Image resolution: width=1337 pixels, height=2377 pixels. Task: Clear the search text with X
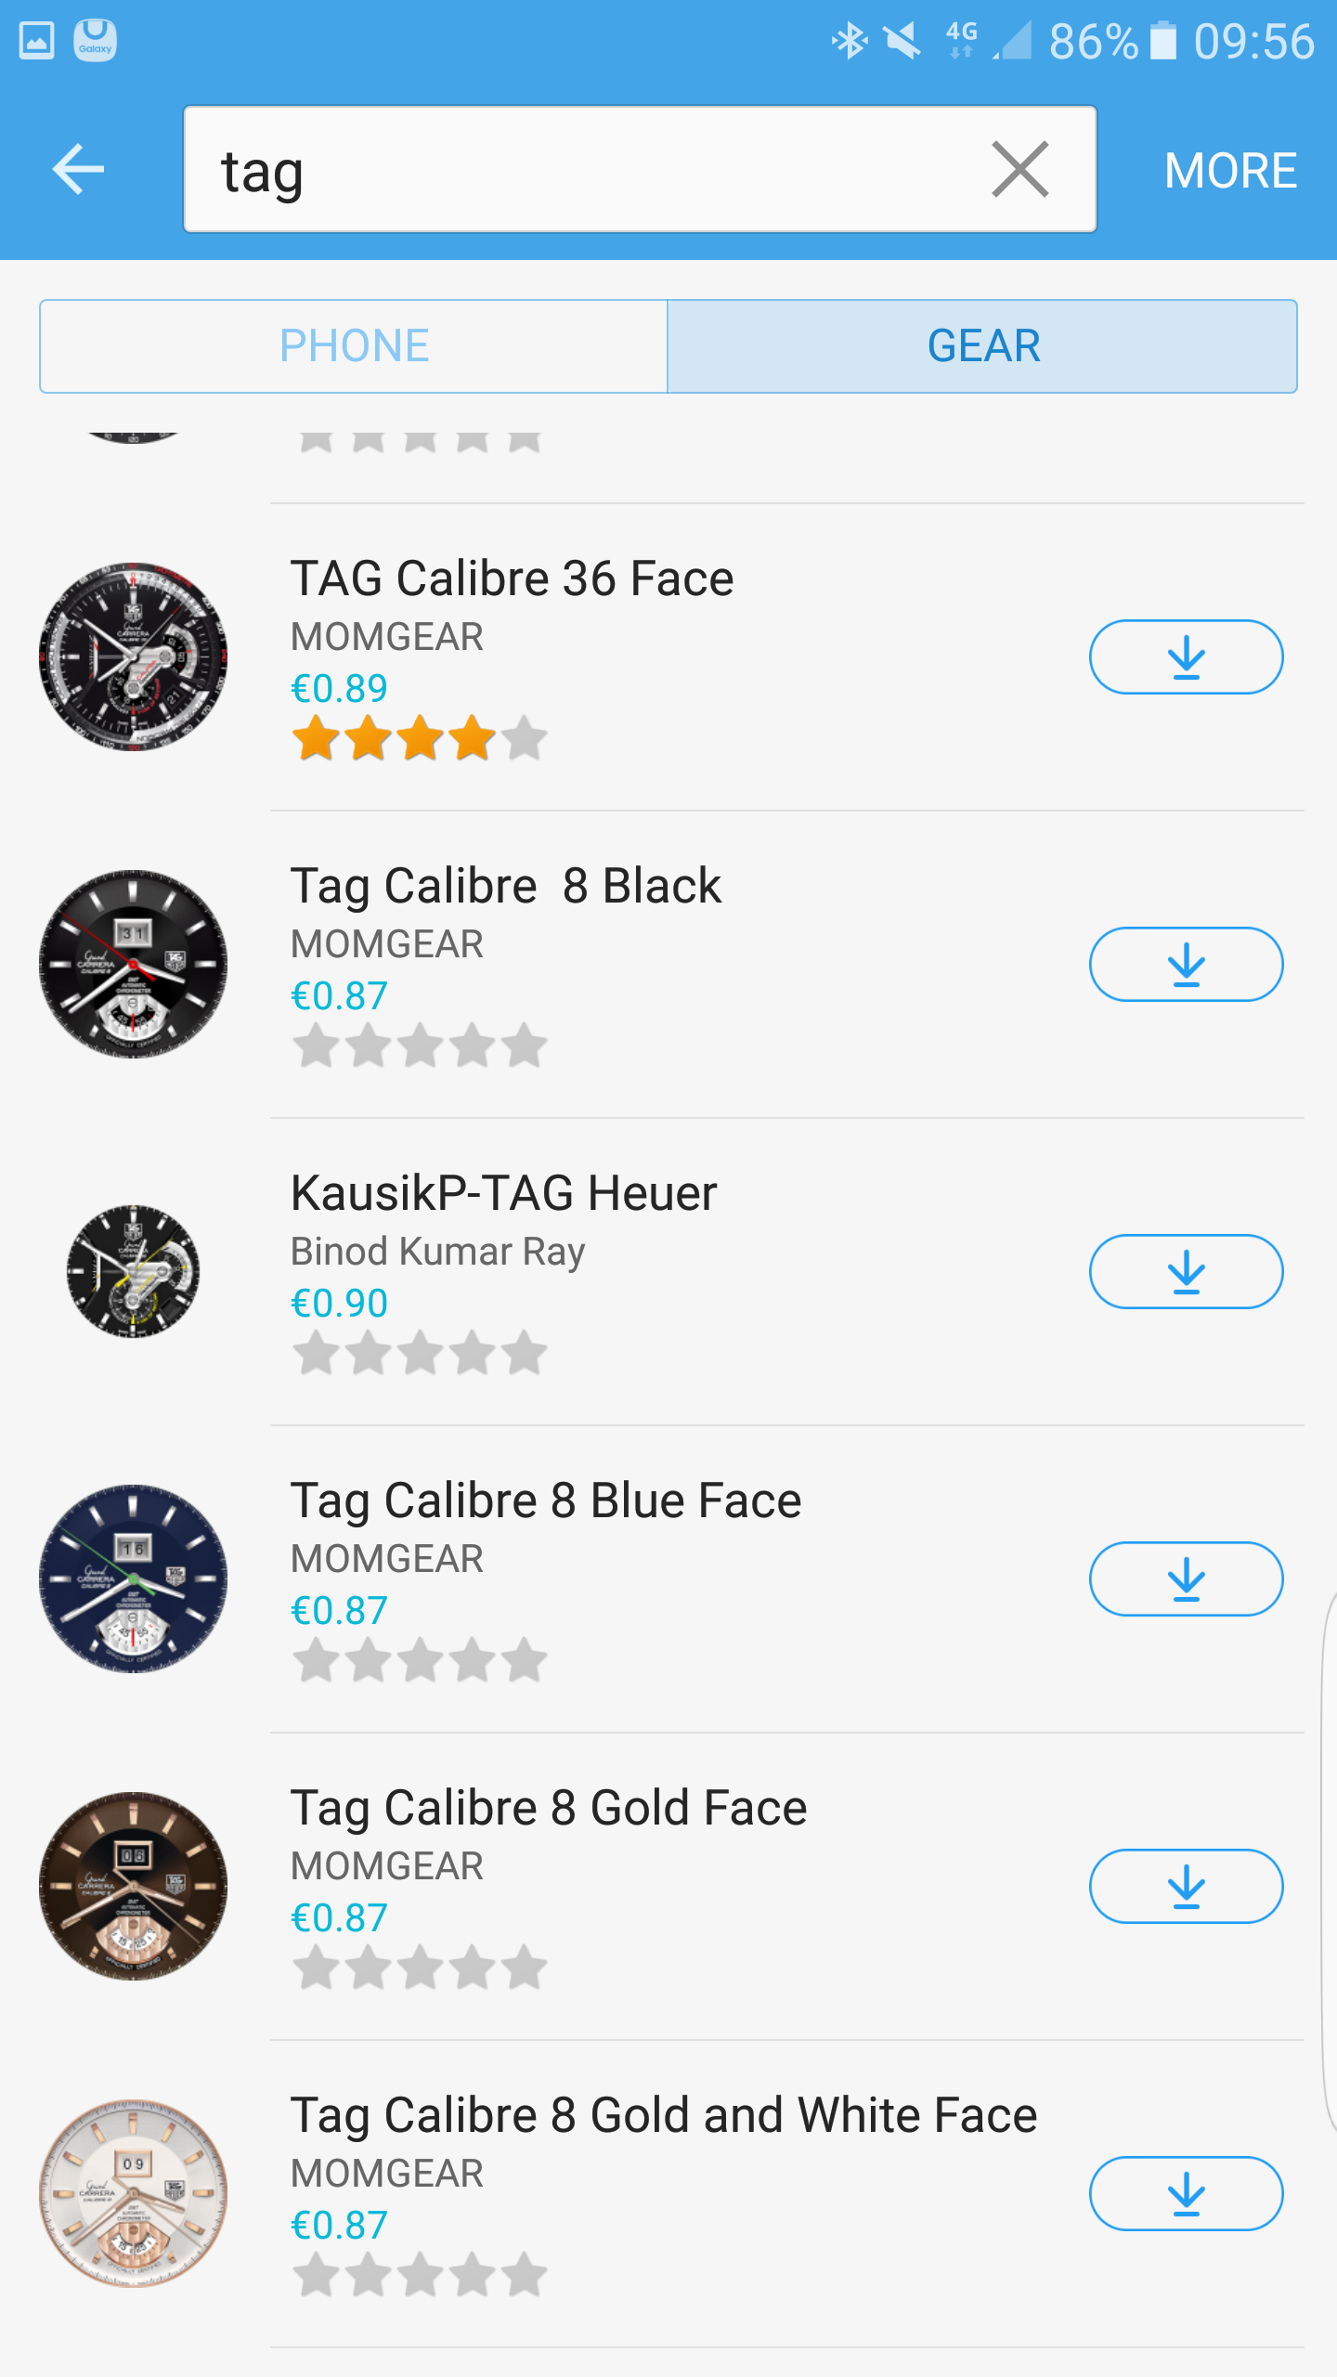(1019, 170)
